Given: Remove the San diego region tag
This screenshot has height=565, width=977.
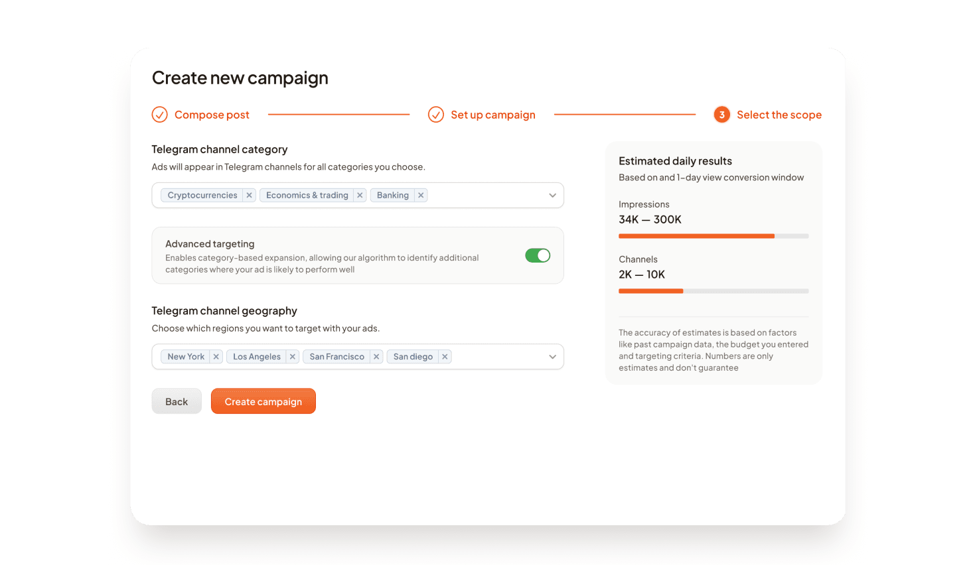Looking at the screenshot, I should (x=445, y=357).
